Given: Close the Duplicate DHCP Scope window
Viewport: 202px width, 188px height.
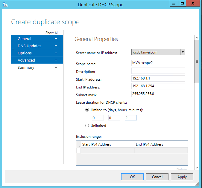Looking at the screenshot, I should pos(193,3).
